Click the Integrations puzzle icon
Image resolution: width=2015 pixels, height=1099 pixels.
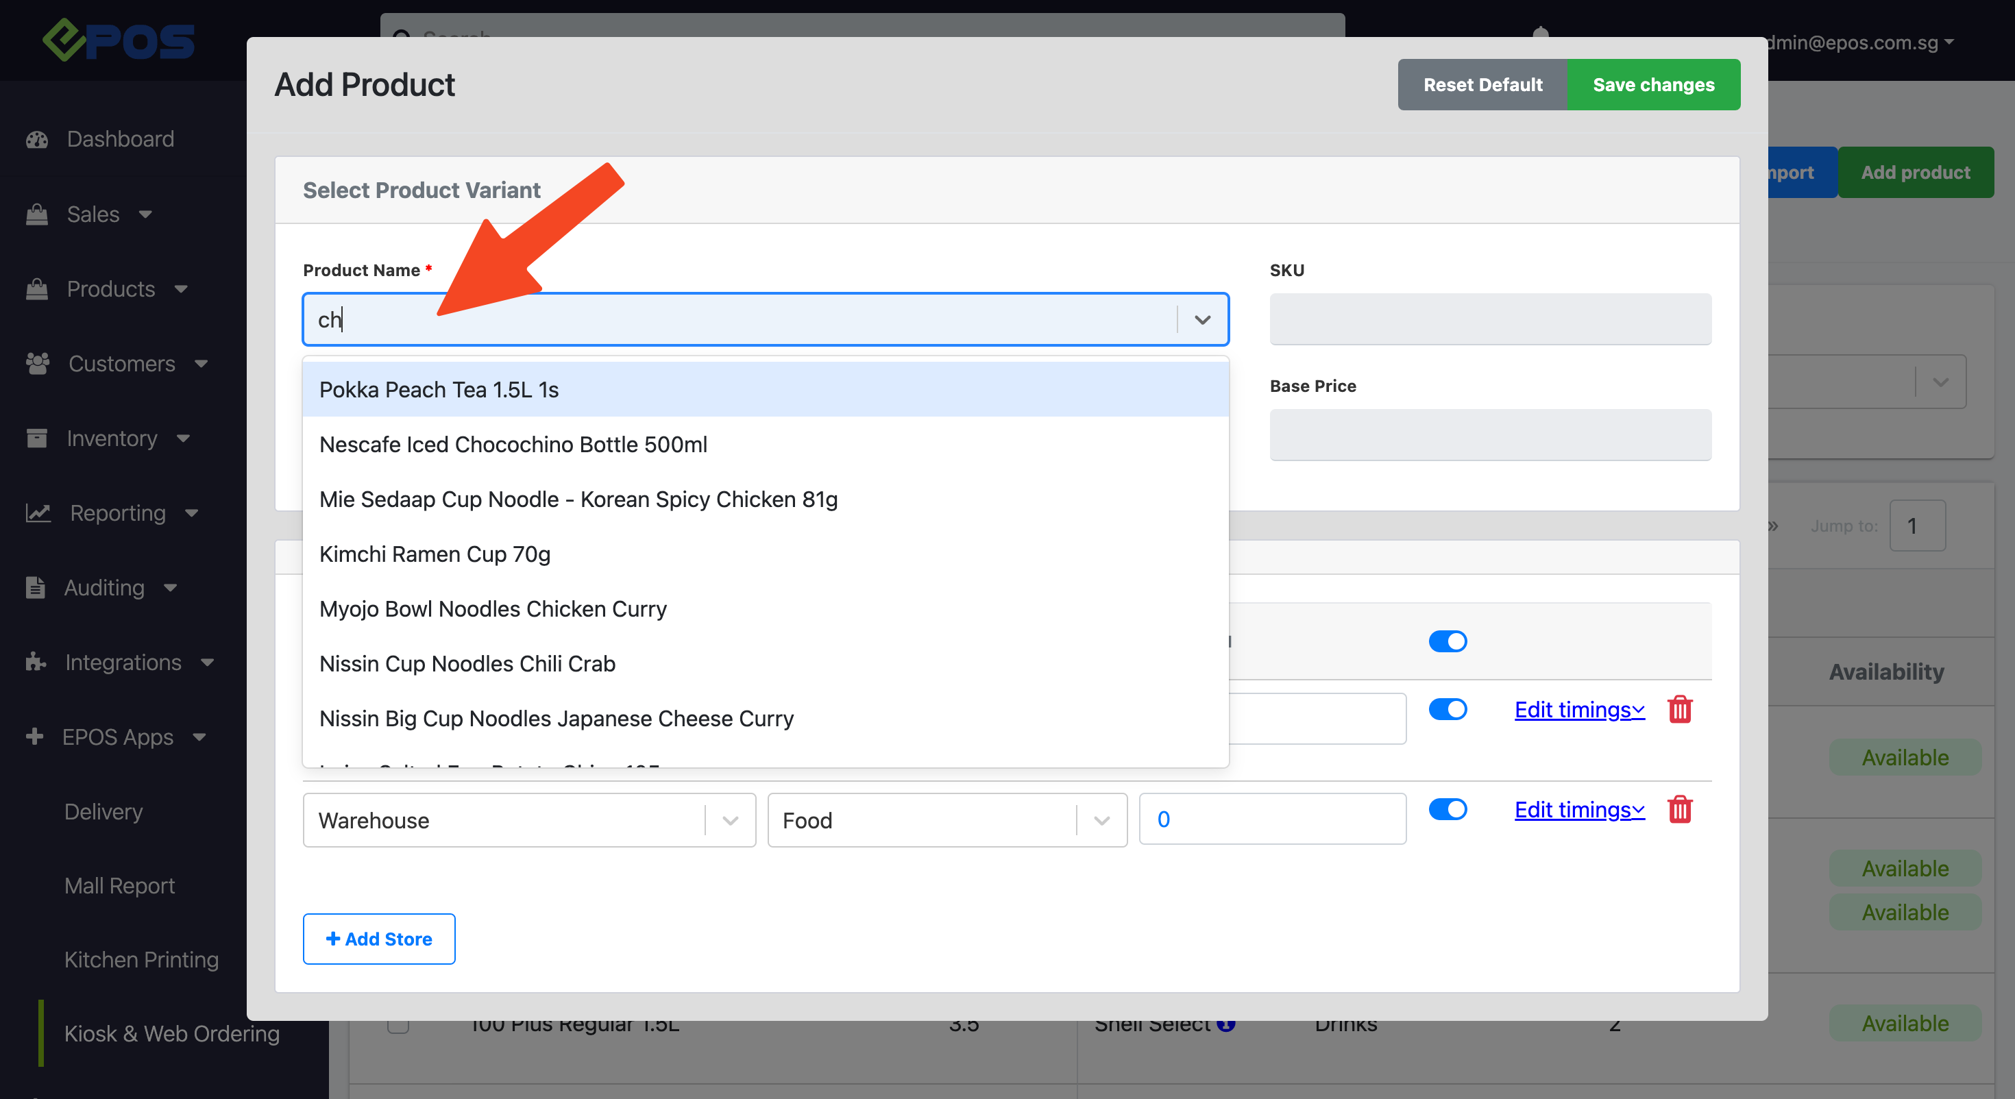click(35, 662)
